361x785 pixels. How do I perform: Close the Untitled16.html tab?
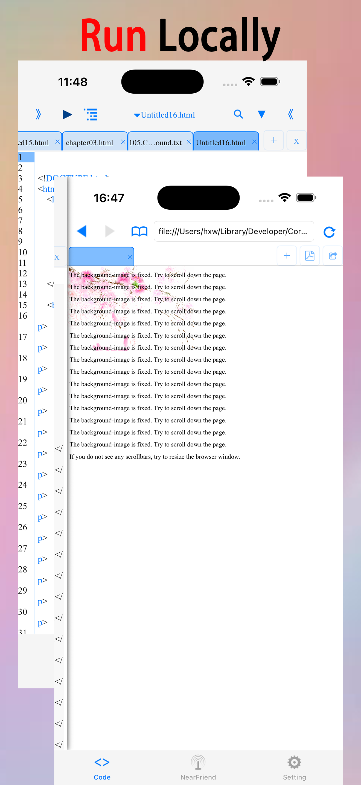point(254,142)
